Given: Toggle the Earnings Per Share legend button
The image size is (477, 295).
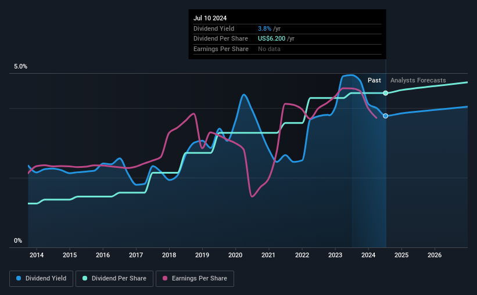Looking at the screenshot, I should click(195, 279).
